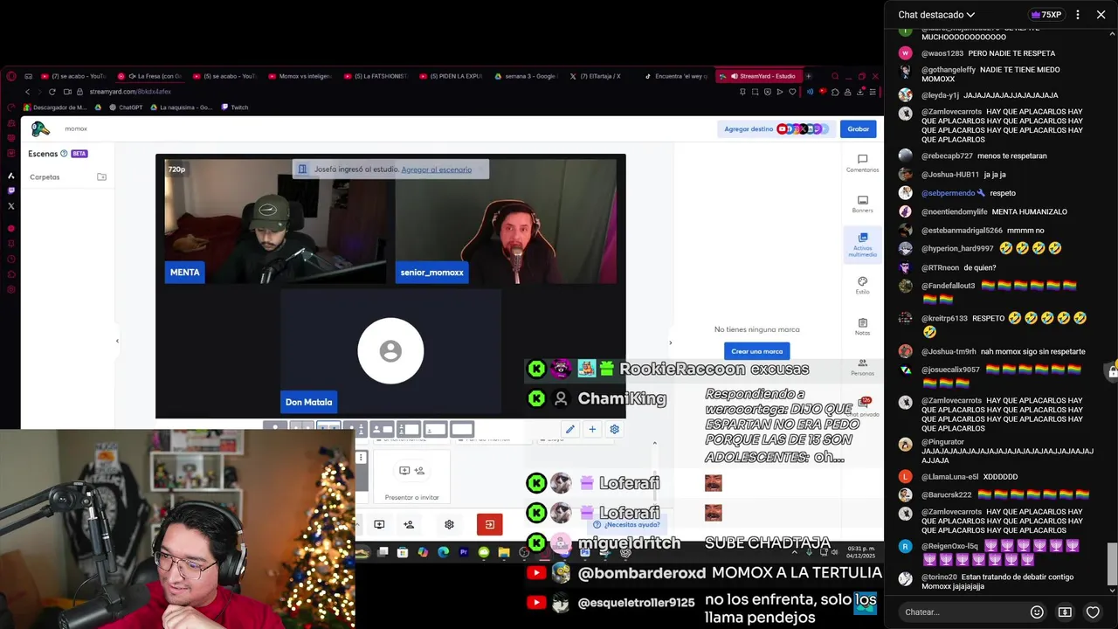Screen dimensions: 1118x629
Task: Click the share screen icon in bottom toolbar
Action: click(x=379, y=524)
